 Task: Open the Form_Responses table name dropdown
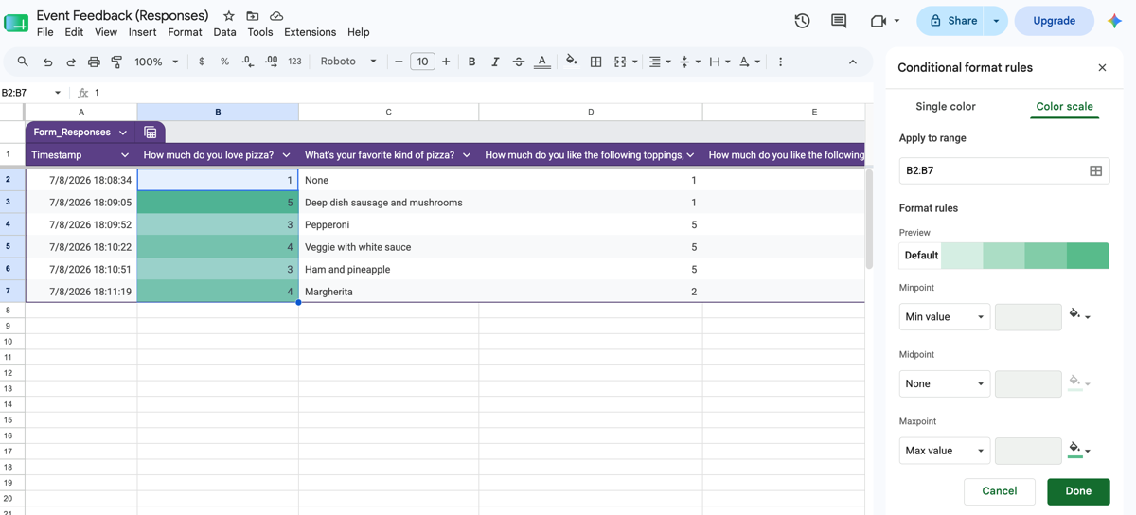[x=123, y=133]
